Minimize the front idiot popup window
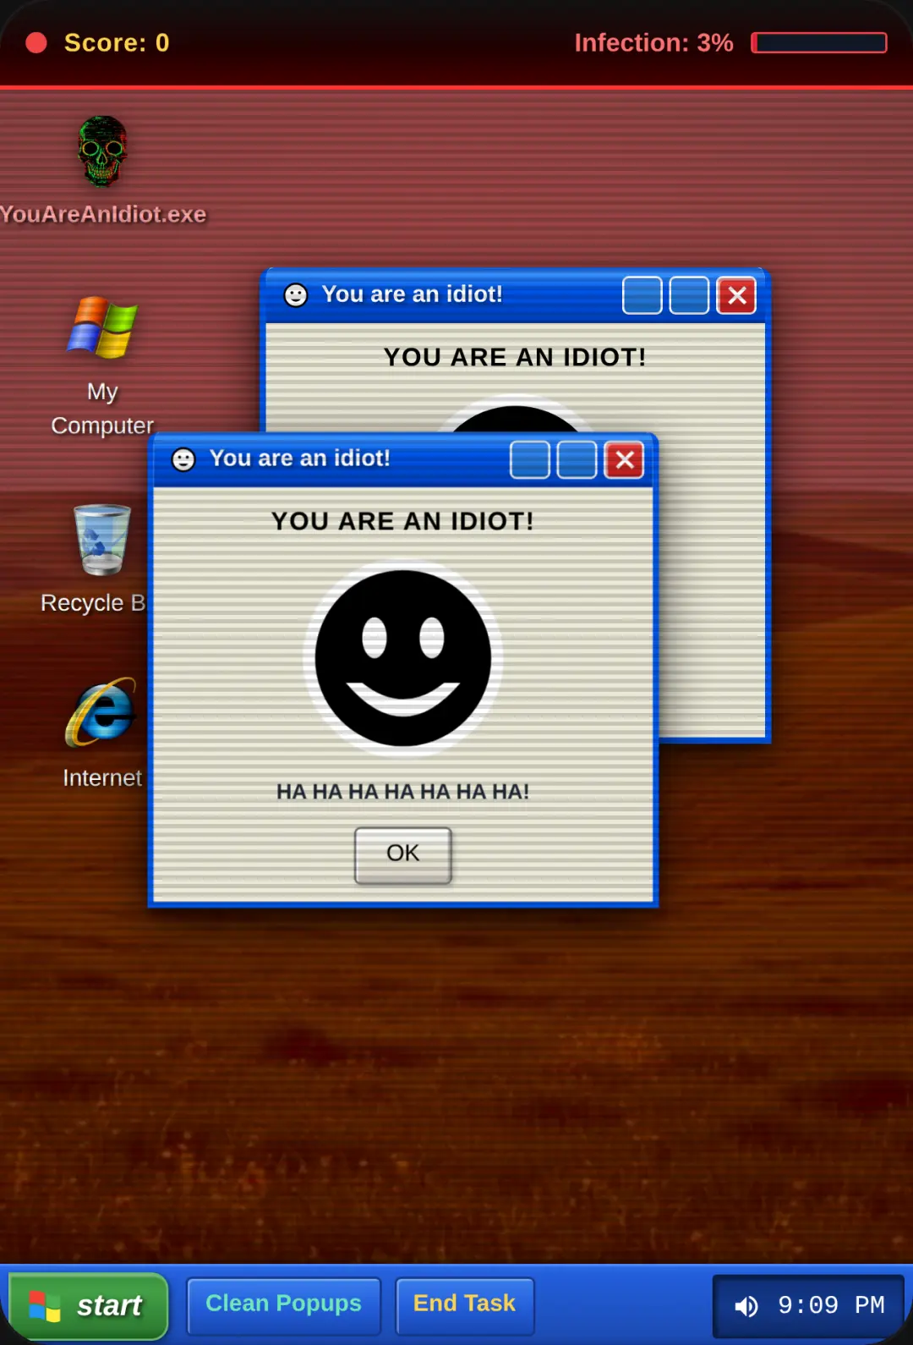The height and width of the screenshot is (1345, 913). coord(530,460)
